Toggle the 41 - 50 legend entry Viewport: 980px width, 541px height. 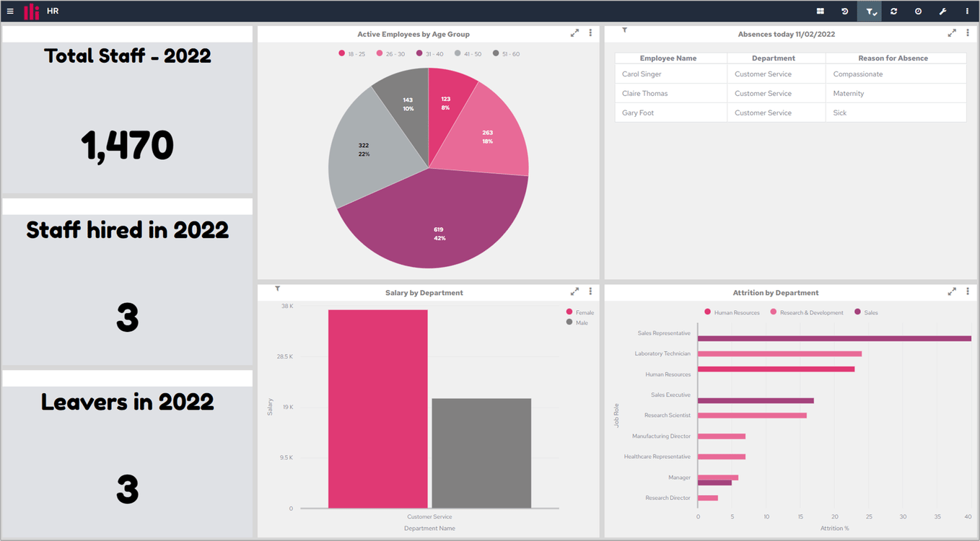[x=468, y=54]
